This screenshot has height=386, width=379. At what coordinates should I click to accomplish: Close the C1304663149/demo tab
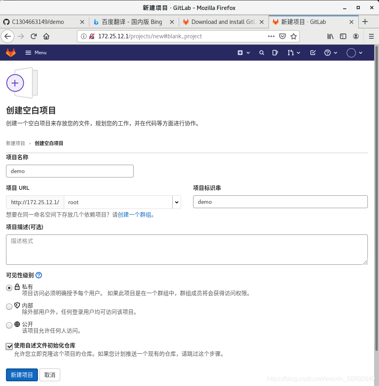click(82, 22)
